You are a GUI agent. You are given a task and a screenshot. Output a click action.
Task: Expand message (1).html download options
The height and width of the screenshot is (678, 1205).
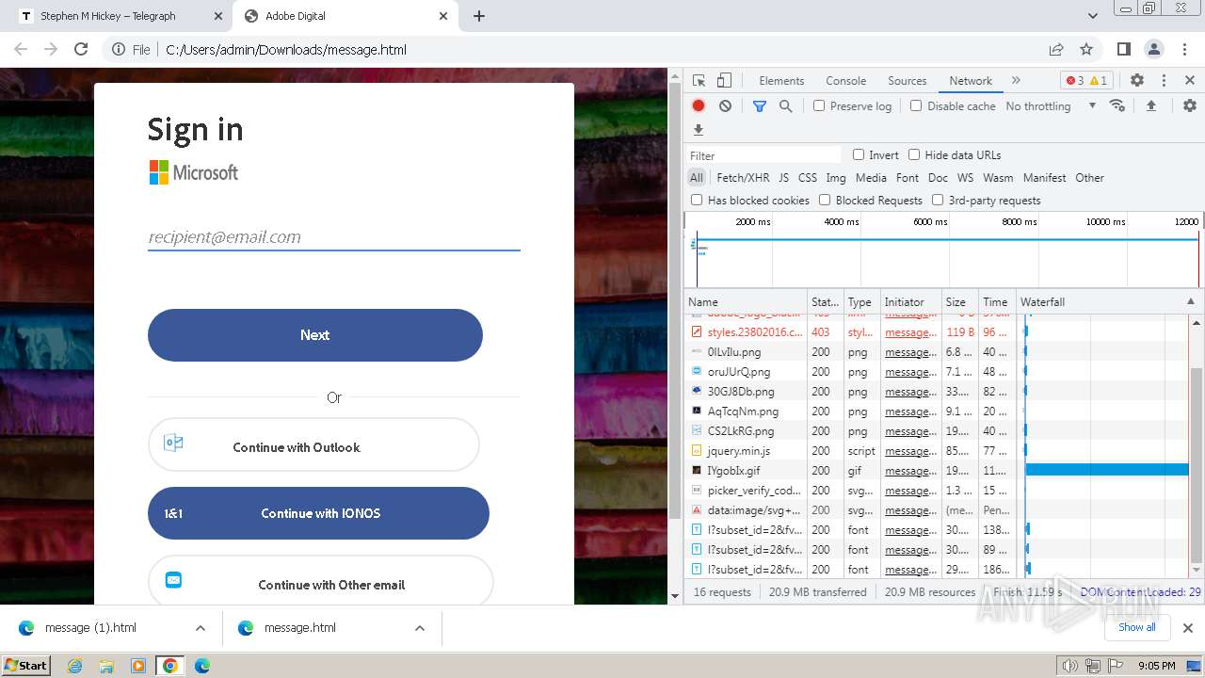pyautogui.click(x=201, y=628)
